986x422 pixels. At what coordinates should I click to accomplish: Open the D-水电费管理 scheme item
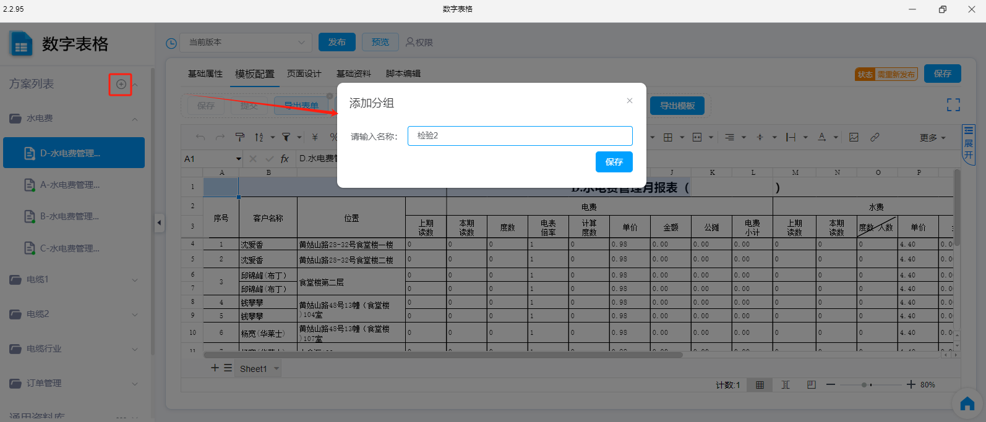[x=74, y=153]
